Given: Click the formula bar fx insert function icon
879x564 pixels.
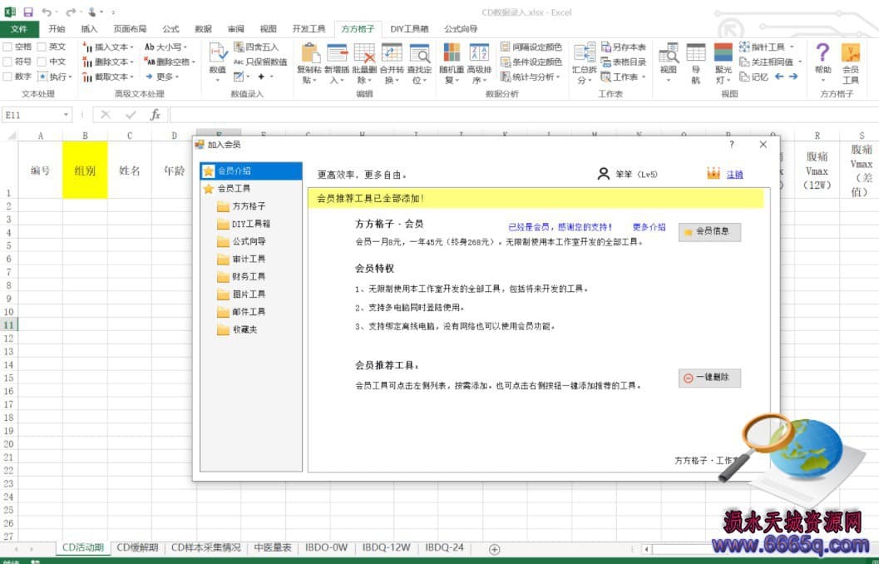Looking at the screenshot, I should coord(156,115).
